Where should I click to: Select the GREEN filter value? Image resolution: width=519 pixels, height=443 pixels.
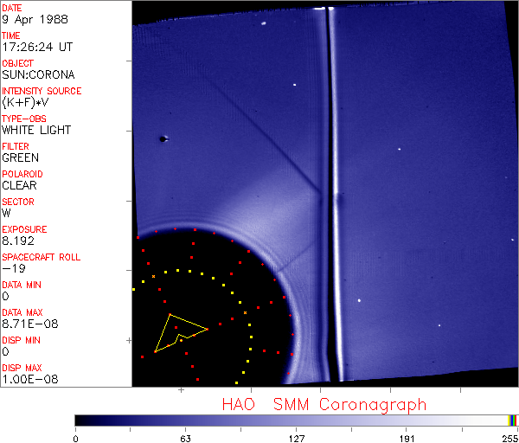[20, 158]
